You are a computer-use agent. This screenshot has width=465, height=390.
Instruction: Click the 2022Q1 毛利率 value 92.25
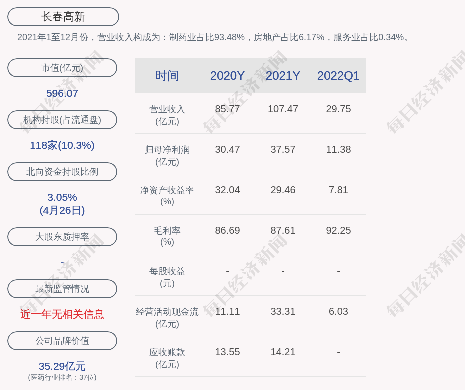(x=338, y=230)
